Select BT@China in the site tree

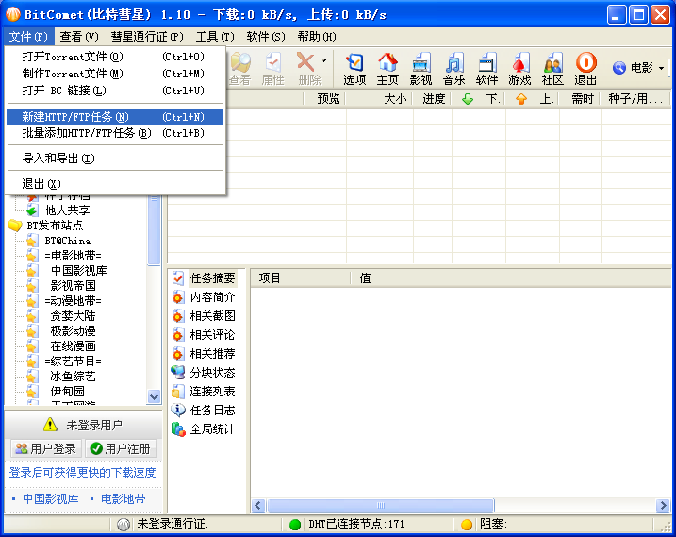coord(67,241)
